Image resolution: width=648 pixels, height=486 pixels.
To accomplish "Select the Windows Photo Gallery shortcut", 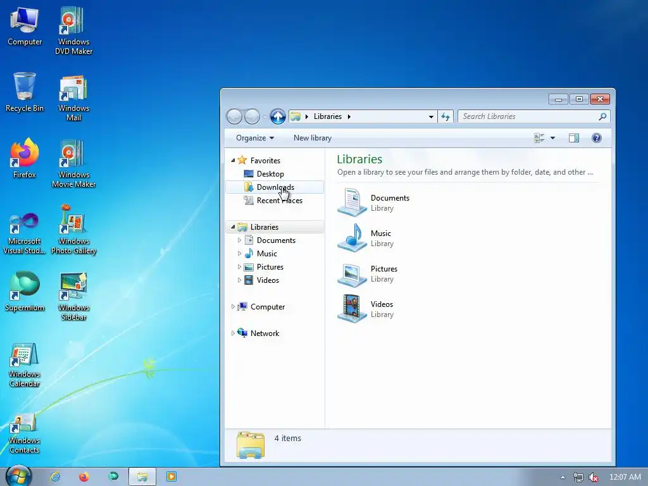I will point(73,230).
